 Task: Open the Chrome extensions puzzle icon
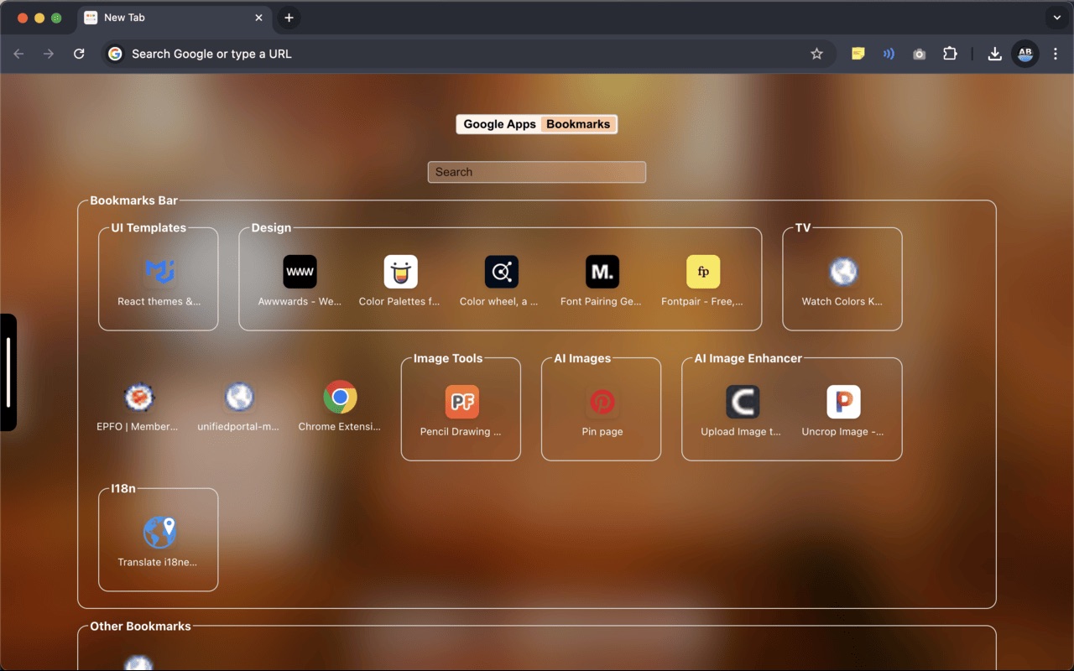[950, 53]
